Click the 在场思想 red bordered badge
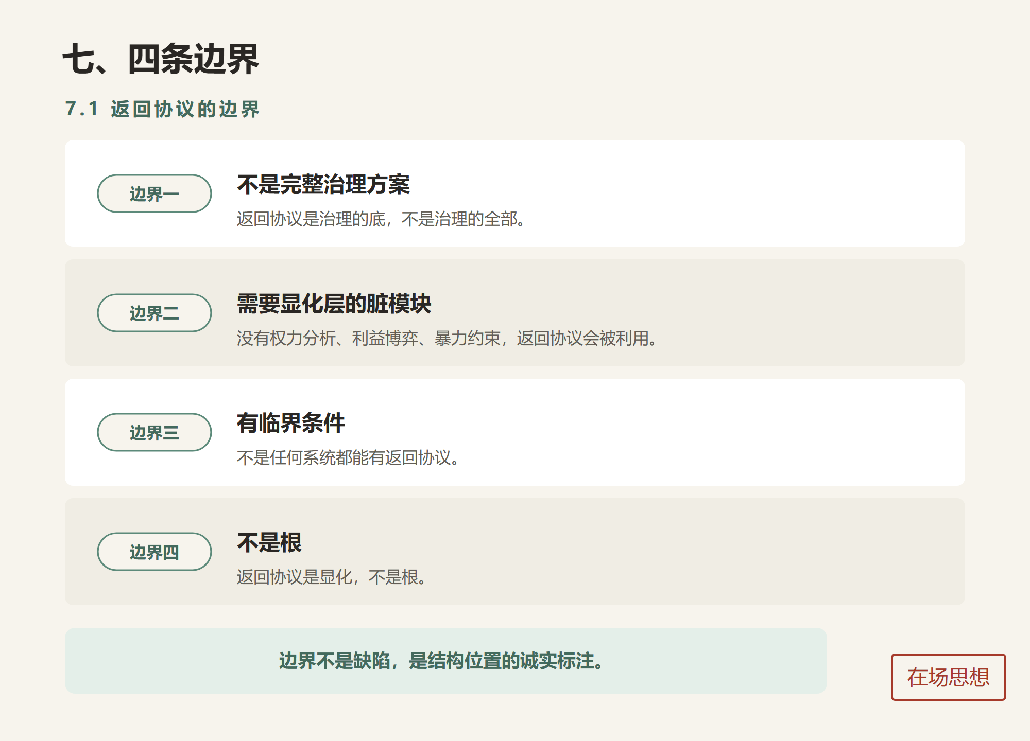 point(948,677)
